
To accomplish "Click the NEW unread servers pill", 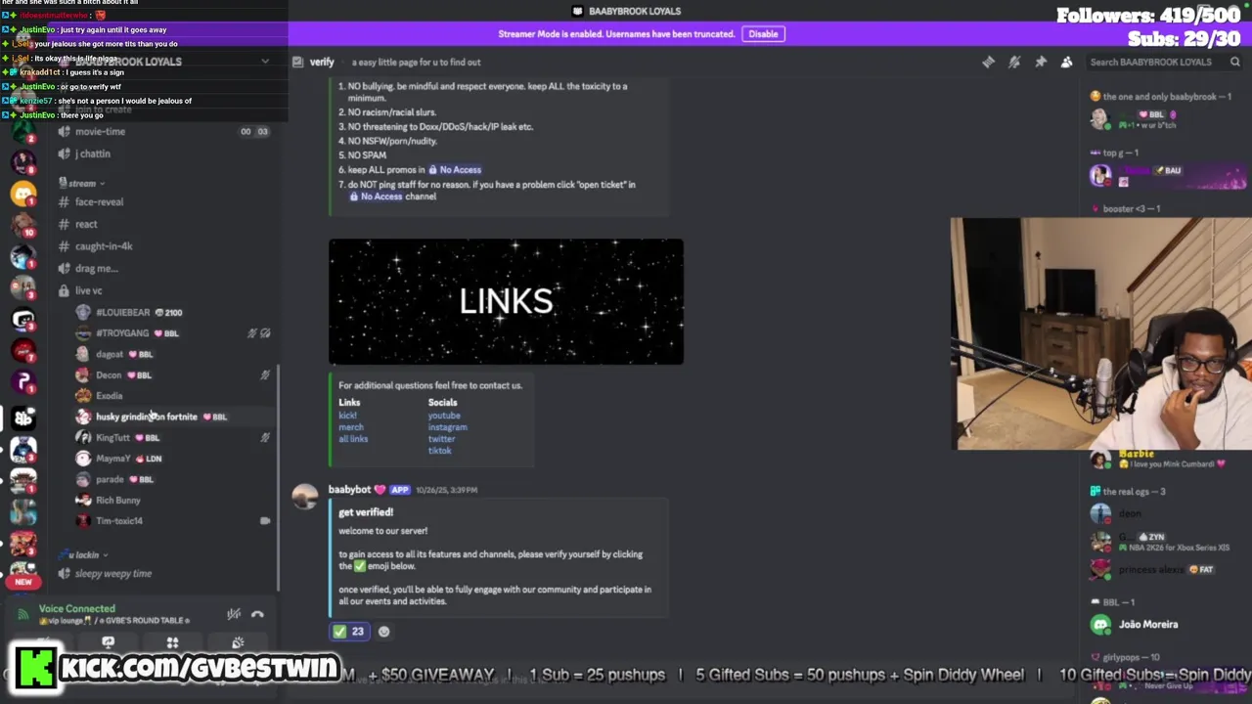I will pos(23,582).
